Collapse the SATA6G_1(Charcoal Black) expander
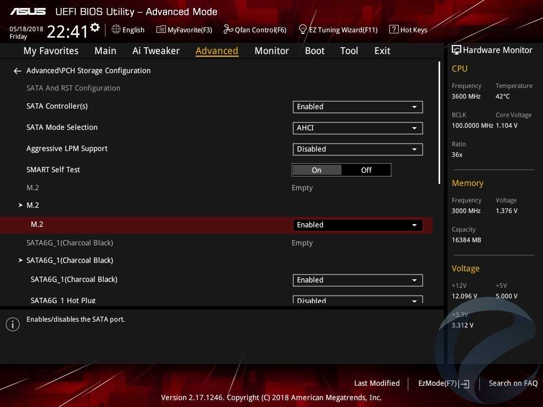 (21, 260)
